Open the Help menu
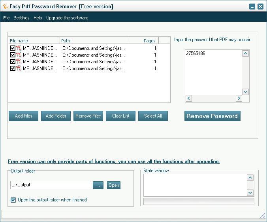The image size is (267, 222). coord(38,18)
